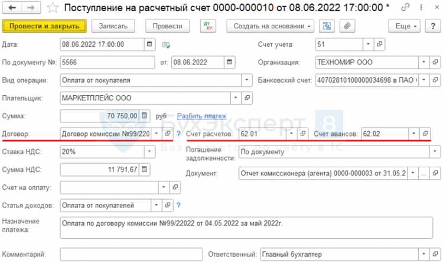Open calendar picker for the Дата field
This screenshot has height=263, width=443.
pos(149,44)
